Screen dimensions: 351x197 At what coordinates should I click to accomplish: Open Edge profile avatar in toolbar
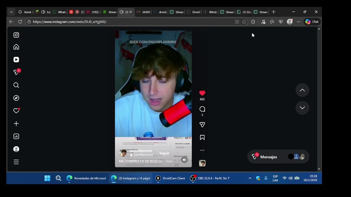click(290, 22)
